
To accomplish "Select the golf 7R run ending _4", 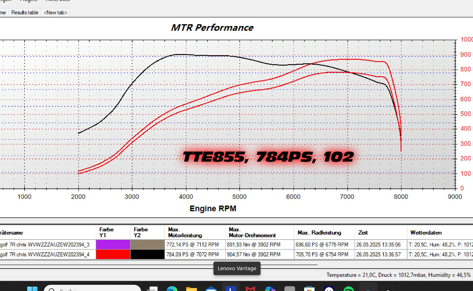I will click(x=45, y=254).
